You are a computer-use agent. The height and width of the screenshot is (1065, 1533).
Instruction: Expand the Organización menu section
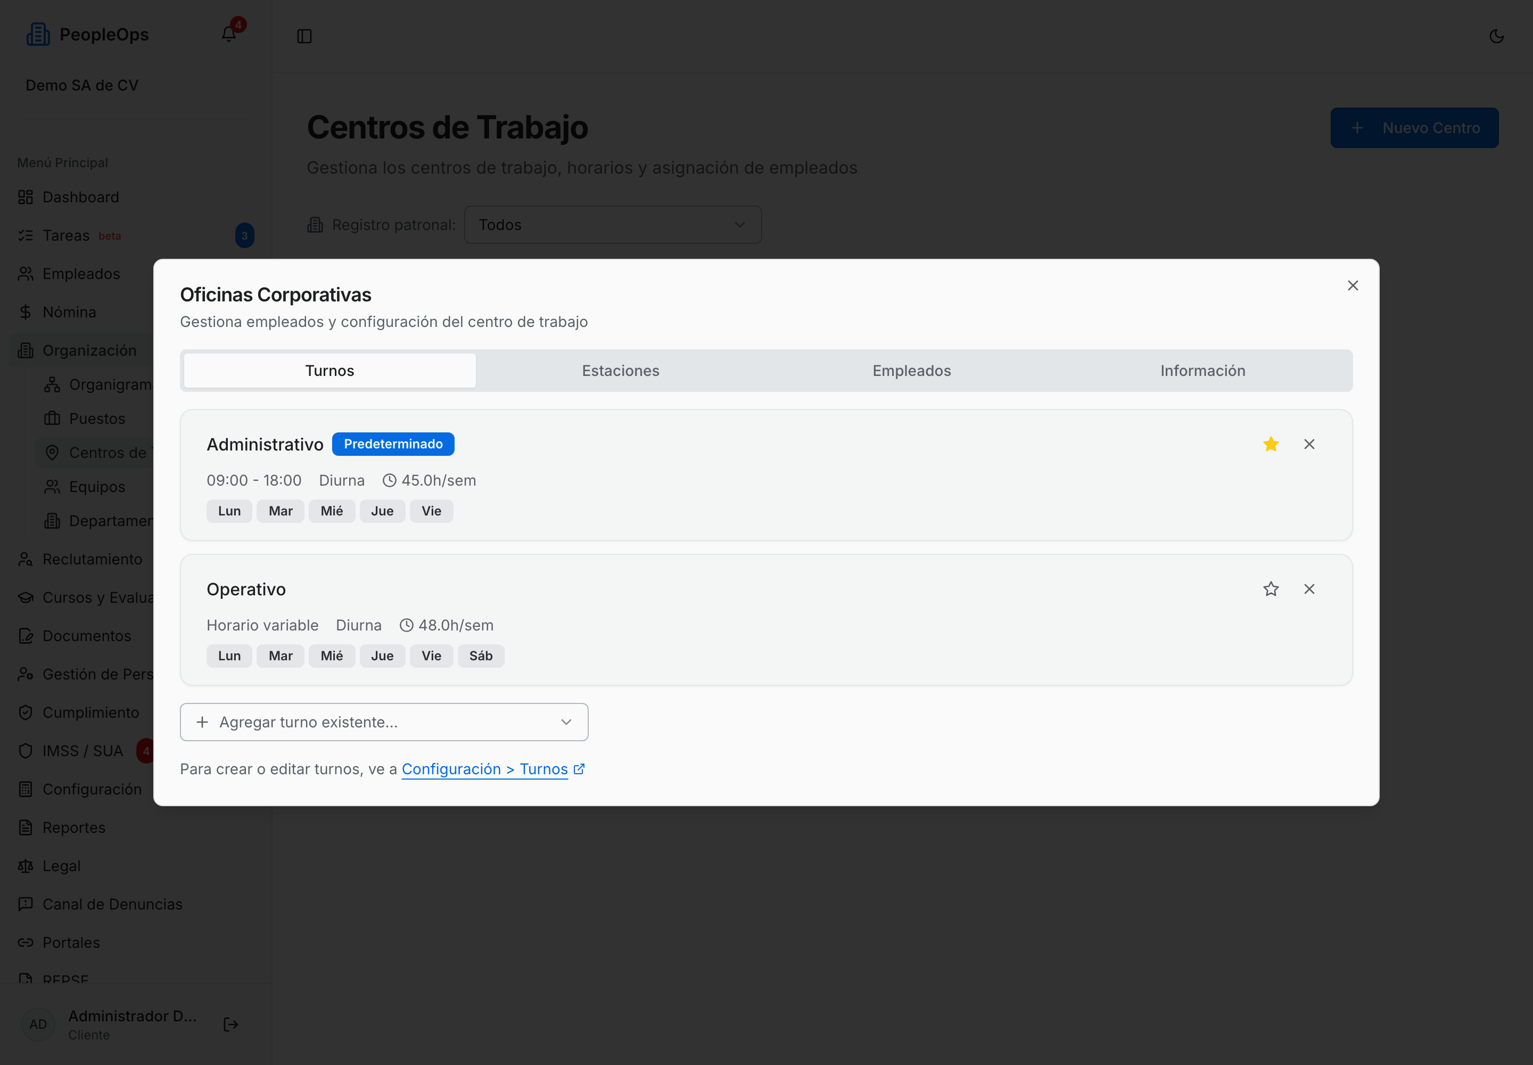[x=81, y=351]
